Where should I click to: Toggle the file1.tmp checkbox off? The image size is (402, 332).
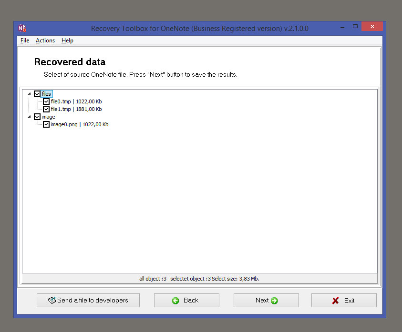tap(47, 109)
